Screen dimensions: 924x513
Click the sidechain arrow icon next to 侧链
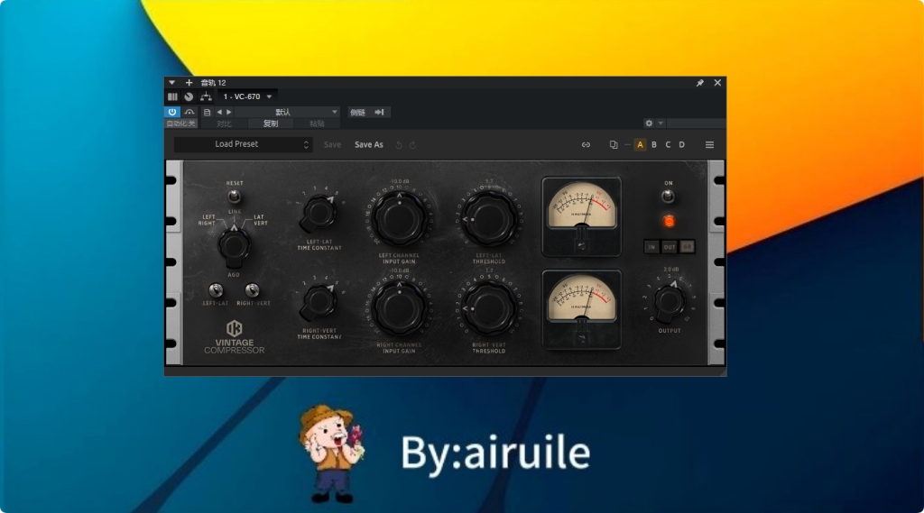tap(380, 112)
